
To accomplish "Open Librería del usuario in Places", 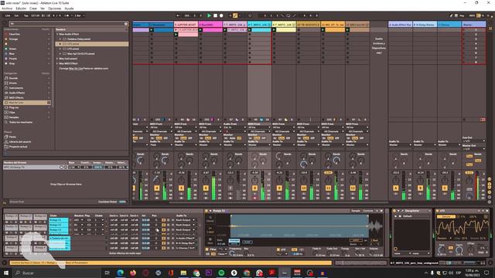I will click(20, 142).
